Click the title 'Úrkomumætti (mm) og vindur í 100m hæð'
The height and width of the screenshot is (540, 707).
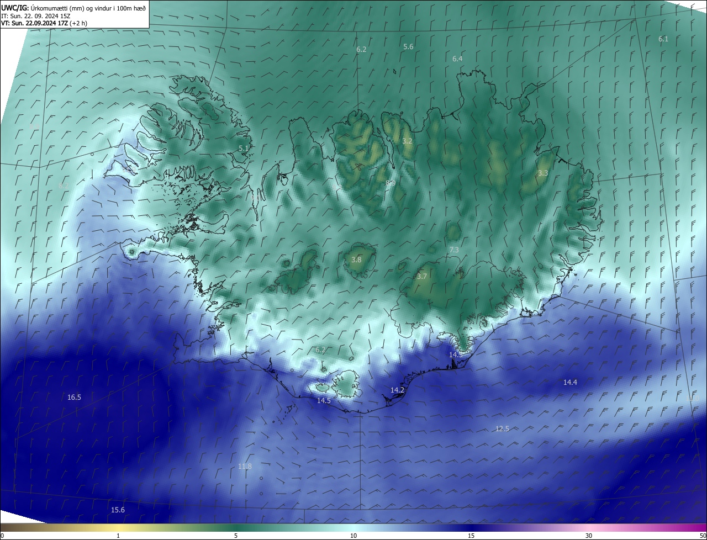89,7
